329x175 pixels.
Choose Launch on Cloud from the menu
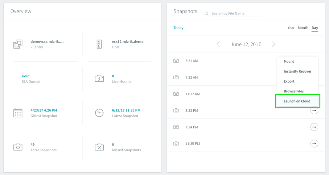pos(297,101)
